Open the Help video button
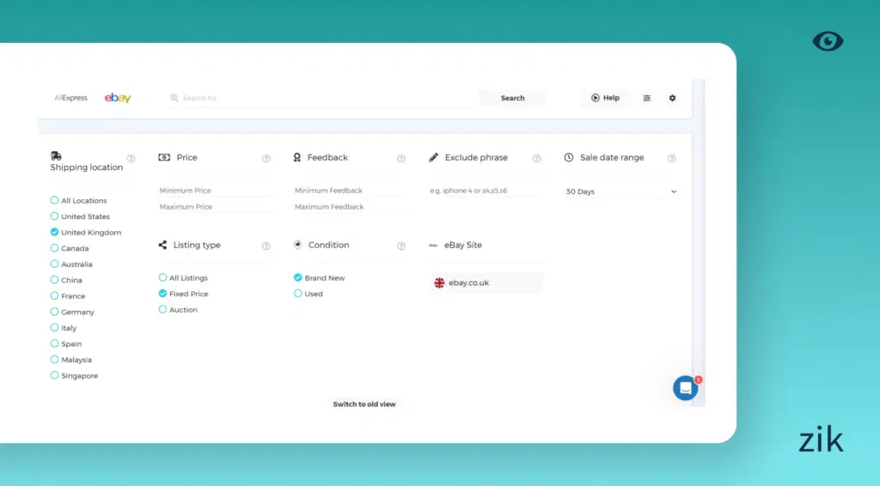 tap(605, 98)
